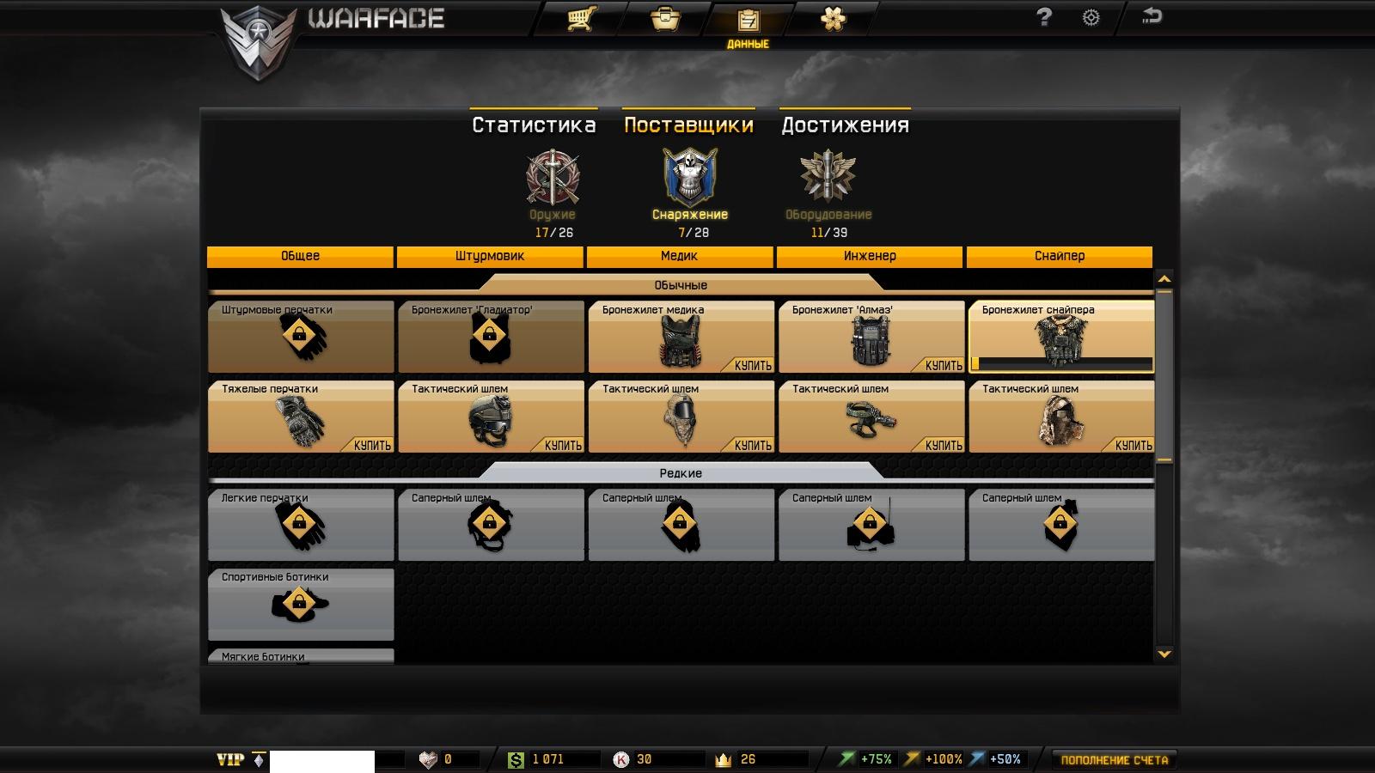Buy the Бронежилет медика
Image resolution: width=1375 pixels, height=773 pixels.
click(754, 365)
